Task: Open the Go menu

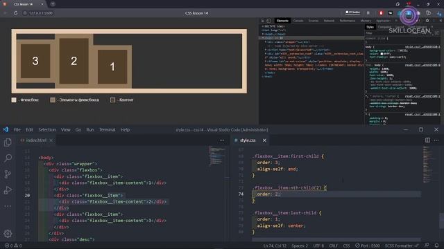Action: (78, 129)
